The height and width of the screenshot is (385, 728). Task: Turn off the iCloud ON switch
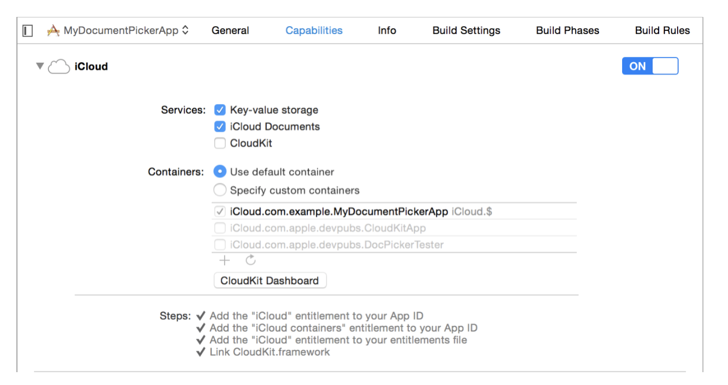pyautogui.click(x=650, y=66)
